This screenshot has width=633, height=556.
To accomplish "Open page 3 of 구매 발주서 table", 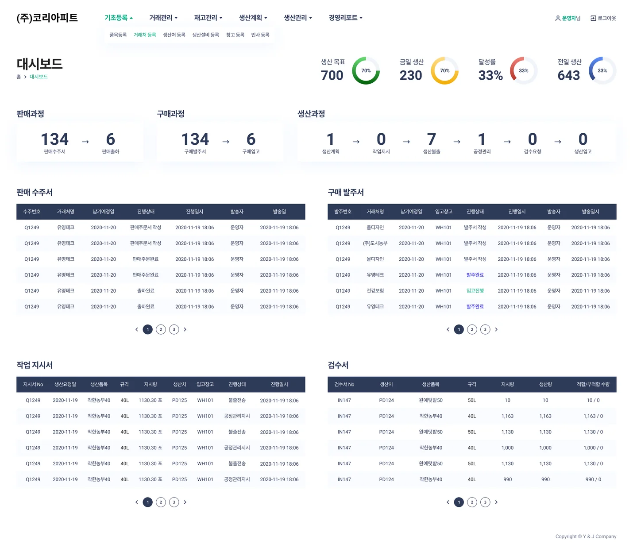I will coord(486,329).
